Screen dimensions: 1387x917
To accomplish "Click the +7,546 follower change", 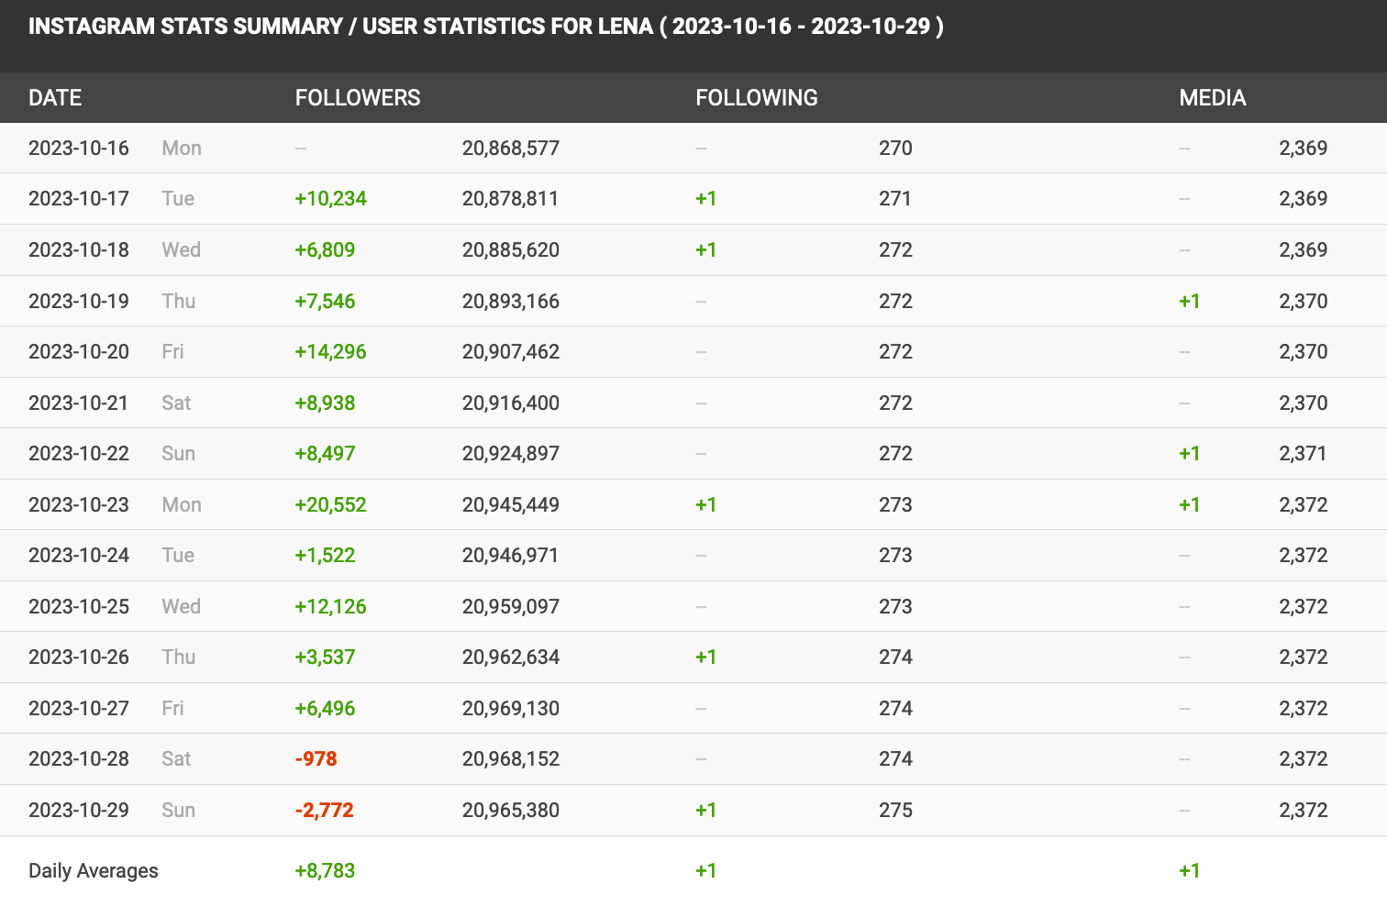I will pos(325,302).
